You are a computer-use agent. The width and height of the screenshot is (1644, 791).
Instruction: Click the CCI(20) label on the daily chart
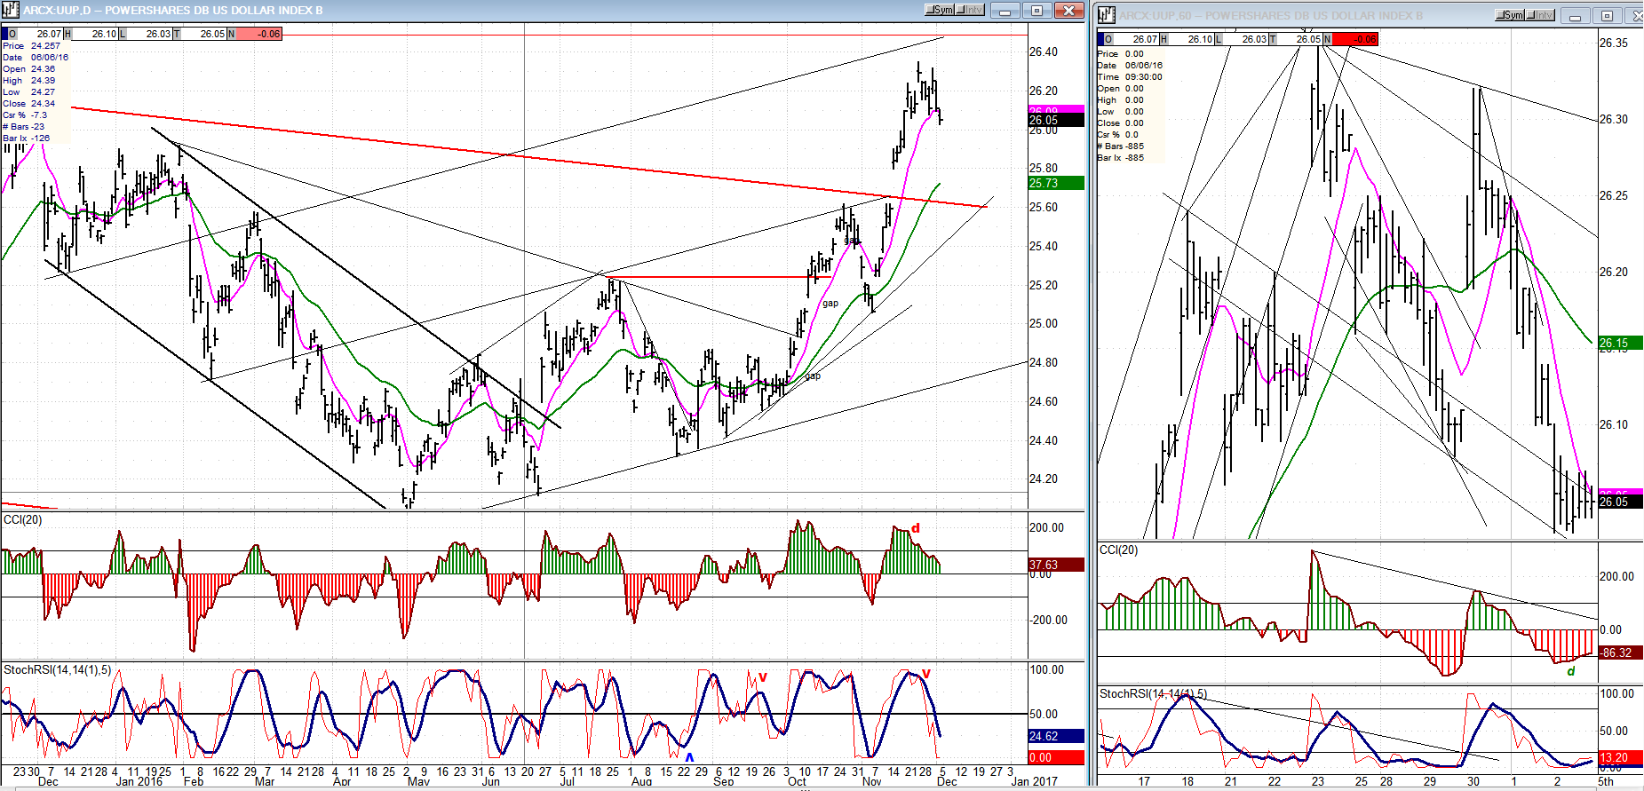tap(23, 519)
